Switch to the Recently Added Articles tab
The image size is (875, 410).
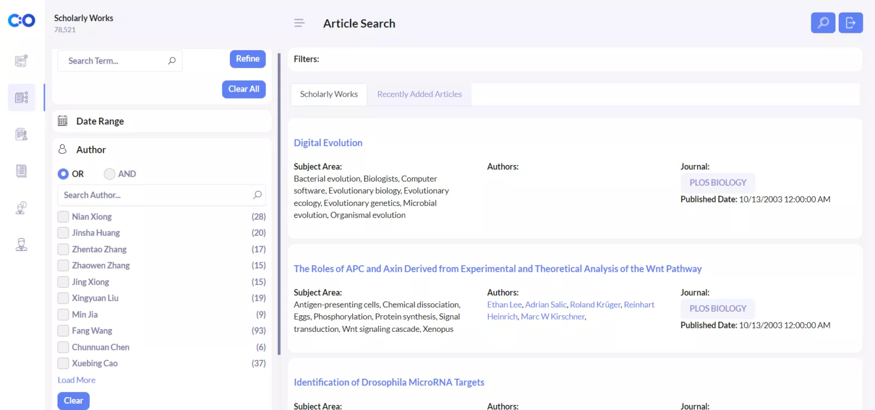pyautogui.click(x=420, y=94)
